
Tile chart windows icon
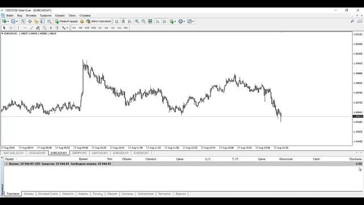[x=150, y=22]
